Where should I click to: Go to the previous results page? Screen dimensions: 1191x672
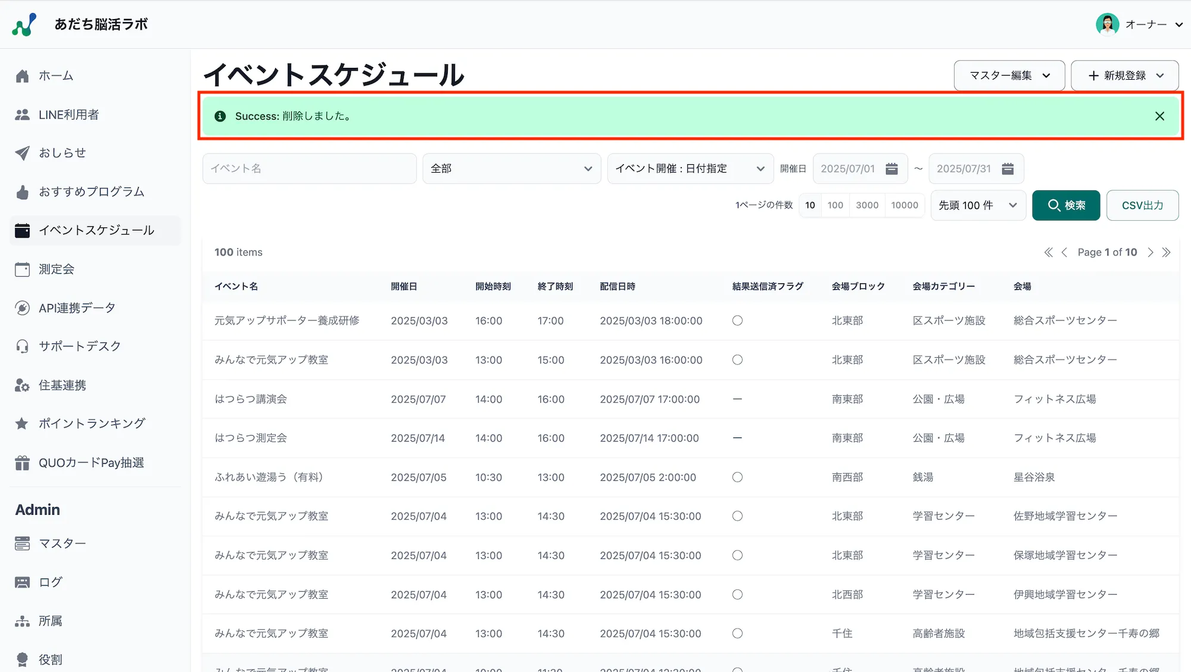pyautogui.click(x=1064, y=252)
